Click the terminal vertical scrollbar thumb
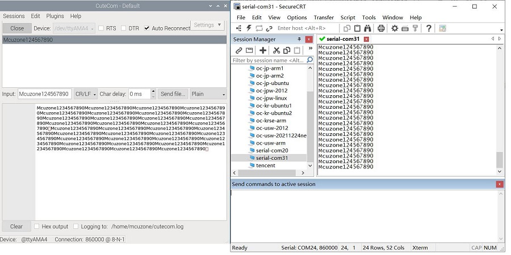Image resolution: width=511 pixels, height=255 pixels. click(x=500, y=159)
